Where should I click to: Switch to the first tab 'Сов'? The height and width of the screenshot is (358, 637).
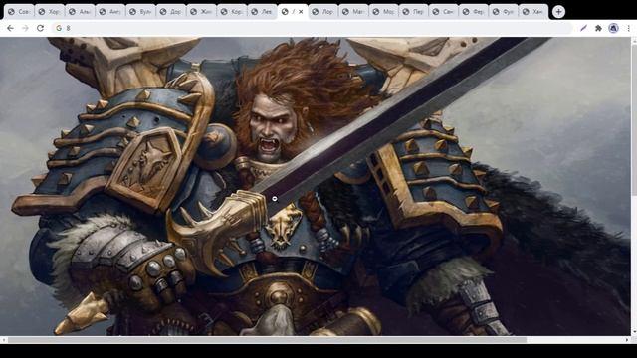(19, 12)
